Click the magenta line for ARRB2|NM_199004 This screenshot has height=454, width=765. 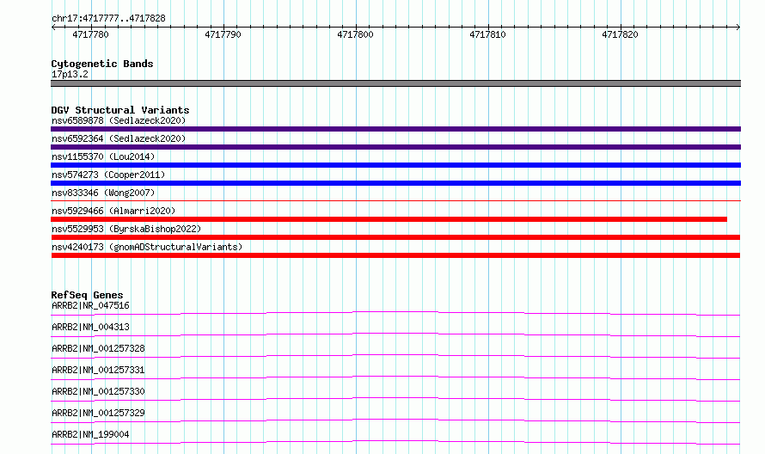pyautogui.click(x=395, y=442)
